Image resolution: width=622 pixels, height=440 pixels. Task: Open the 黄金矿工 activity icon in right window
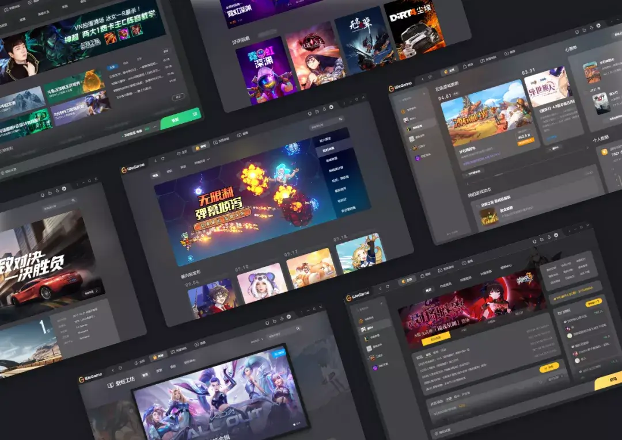coord(489,217)
